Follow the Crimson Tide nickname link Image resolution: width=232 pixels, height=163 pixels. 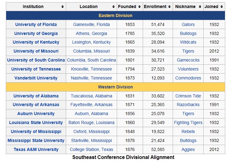click(188, 96)
